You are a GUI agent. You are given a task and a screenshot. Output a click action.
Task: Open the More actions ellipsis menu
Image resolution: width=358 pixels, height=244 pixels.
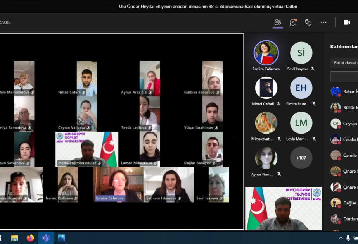tap(323, 22)
